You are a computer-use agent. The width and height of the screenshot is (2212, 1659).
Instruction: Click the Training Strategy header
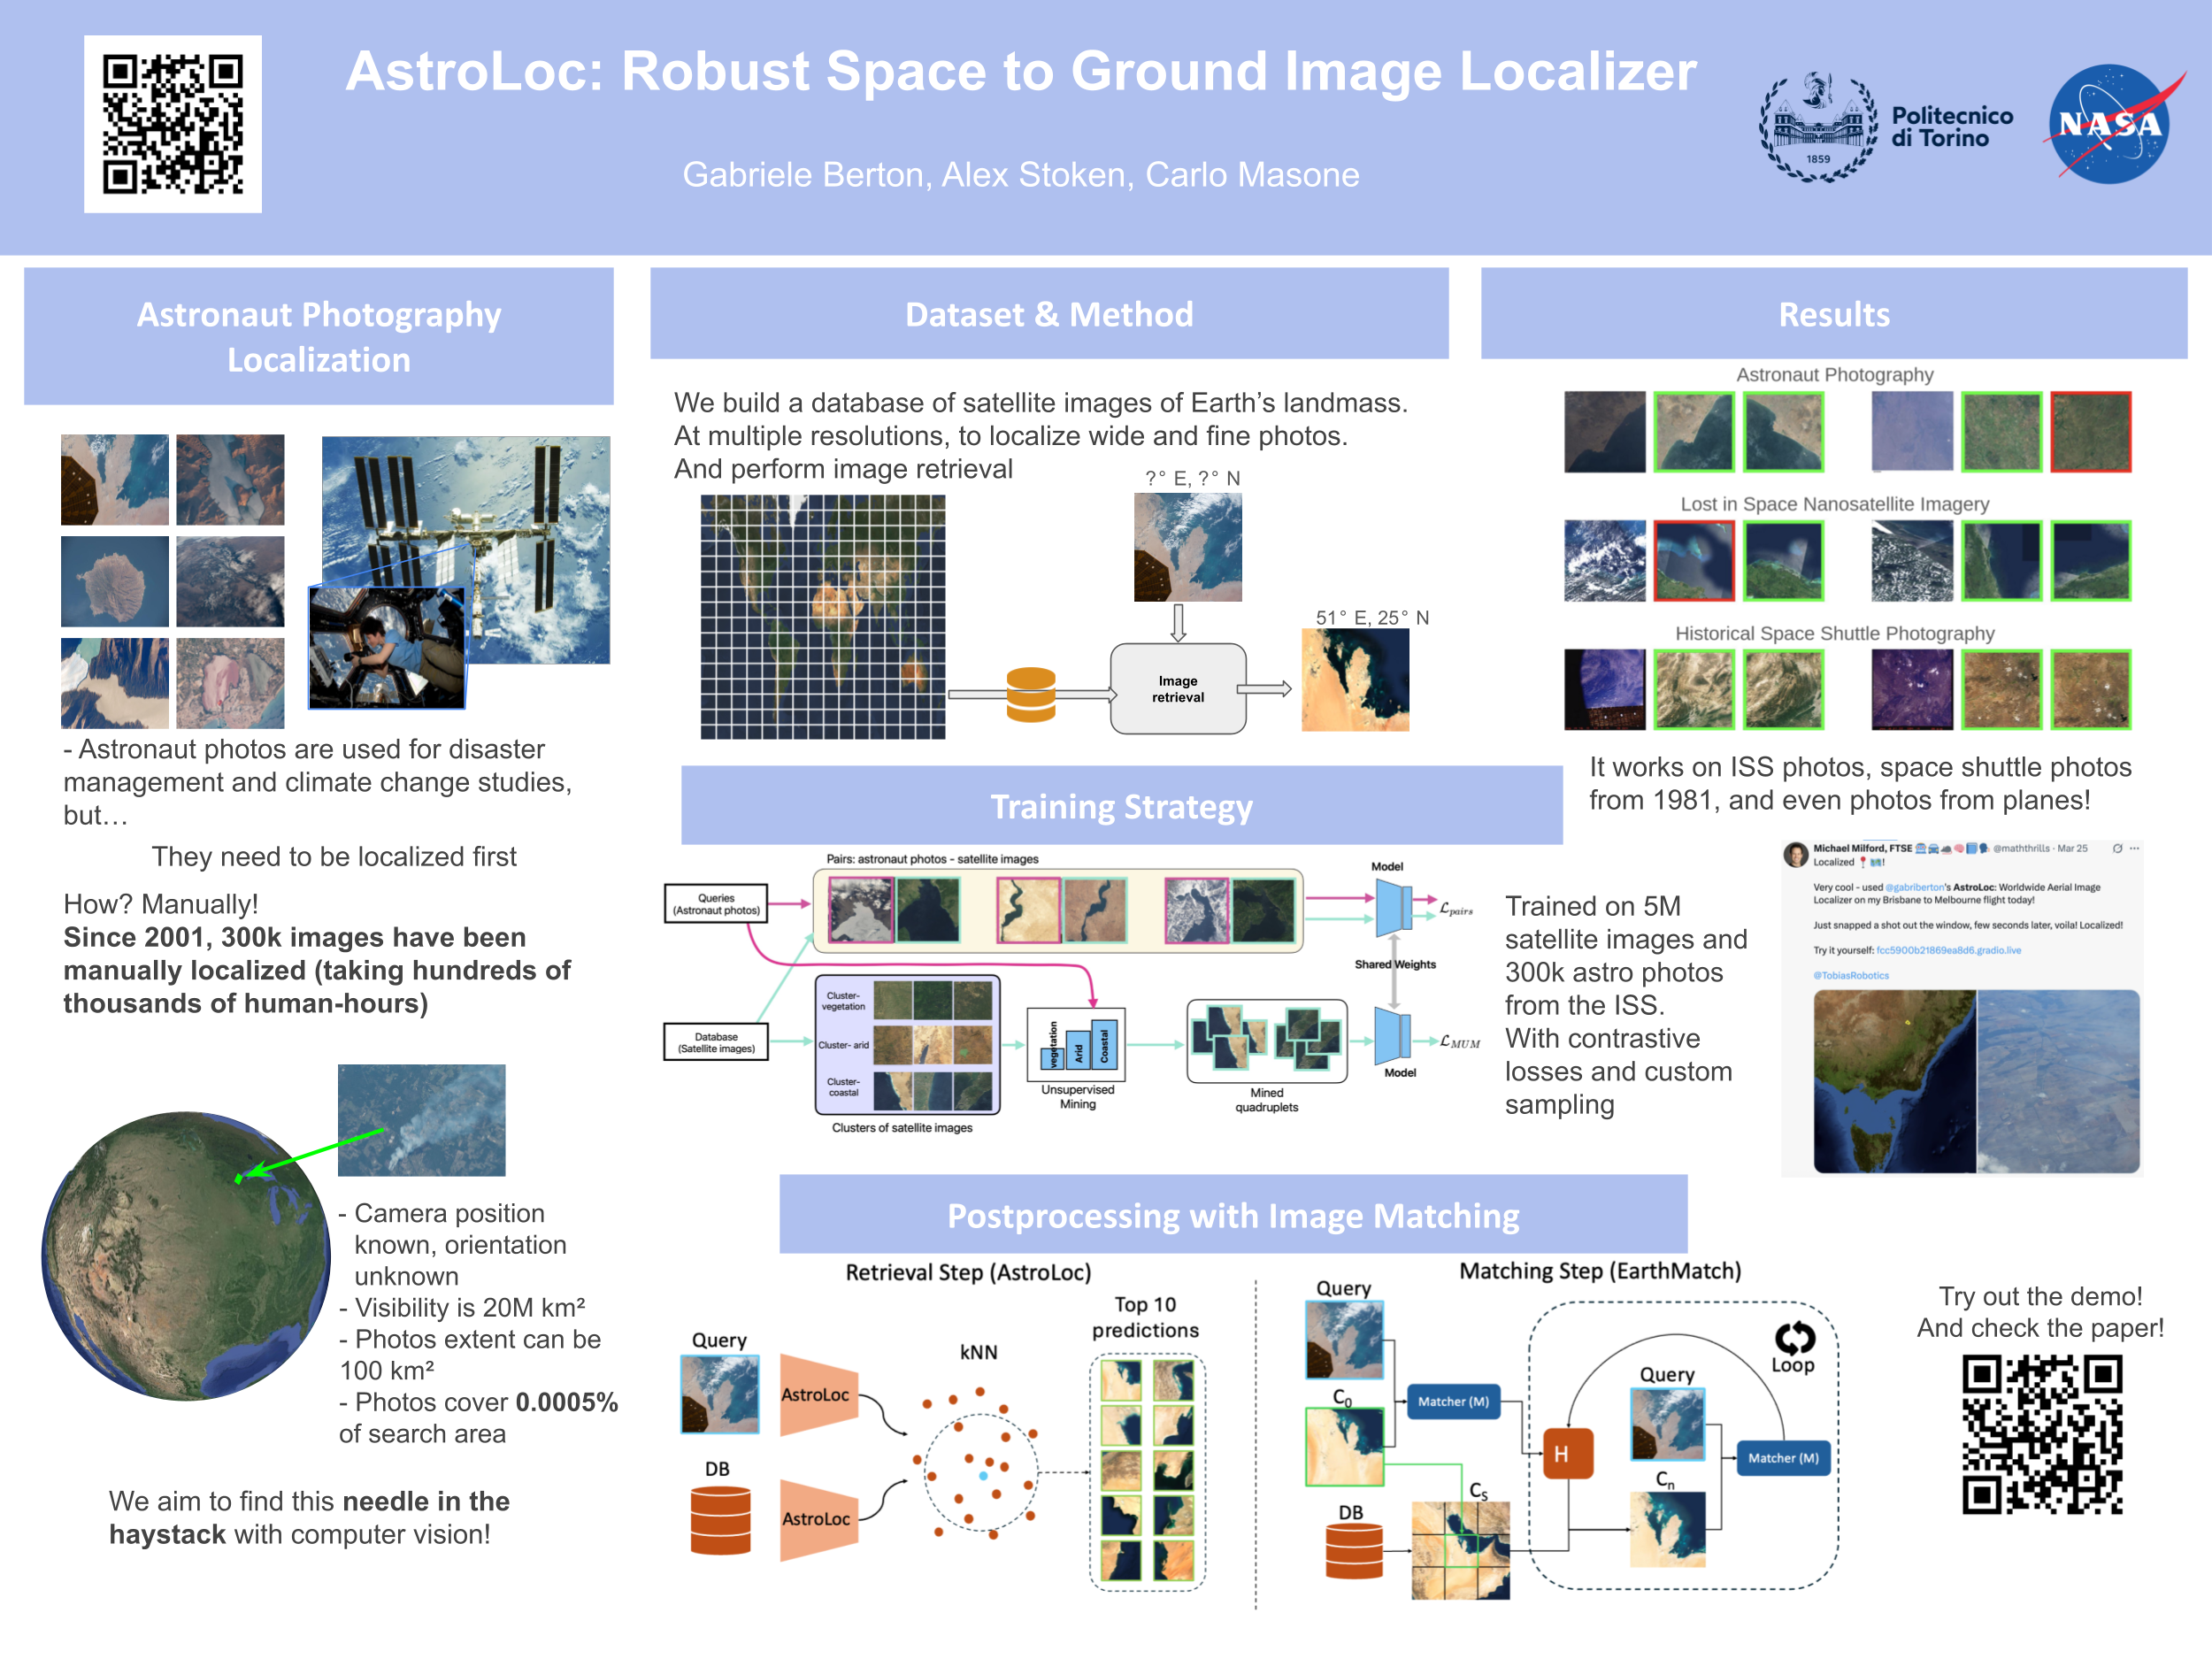pos(1121,806)
